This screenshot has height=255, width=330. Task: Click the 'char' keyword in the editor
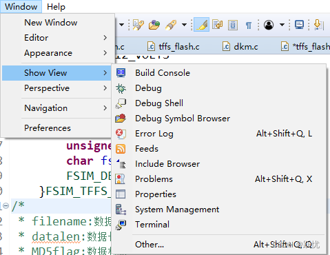(80, 161)
